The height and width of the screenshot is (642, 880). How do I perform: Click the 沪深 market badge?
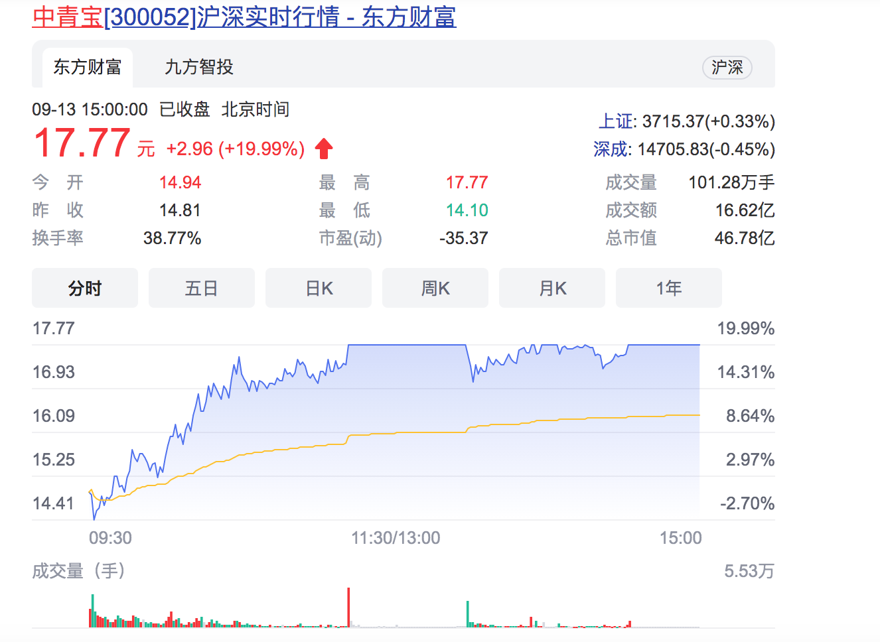pyautogui.click(x=727, y=68)
